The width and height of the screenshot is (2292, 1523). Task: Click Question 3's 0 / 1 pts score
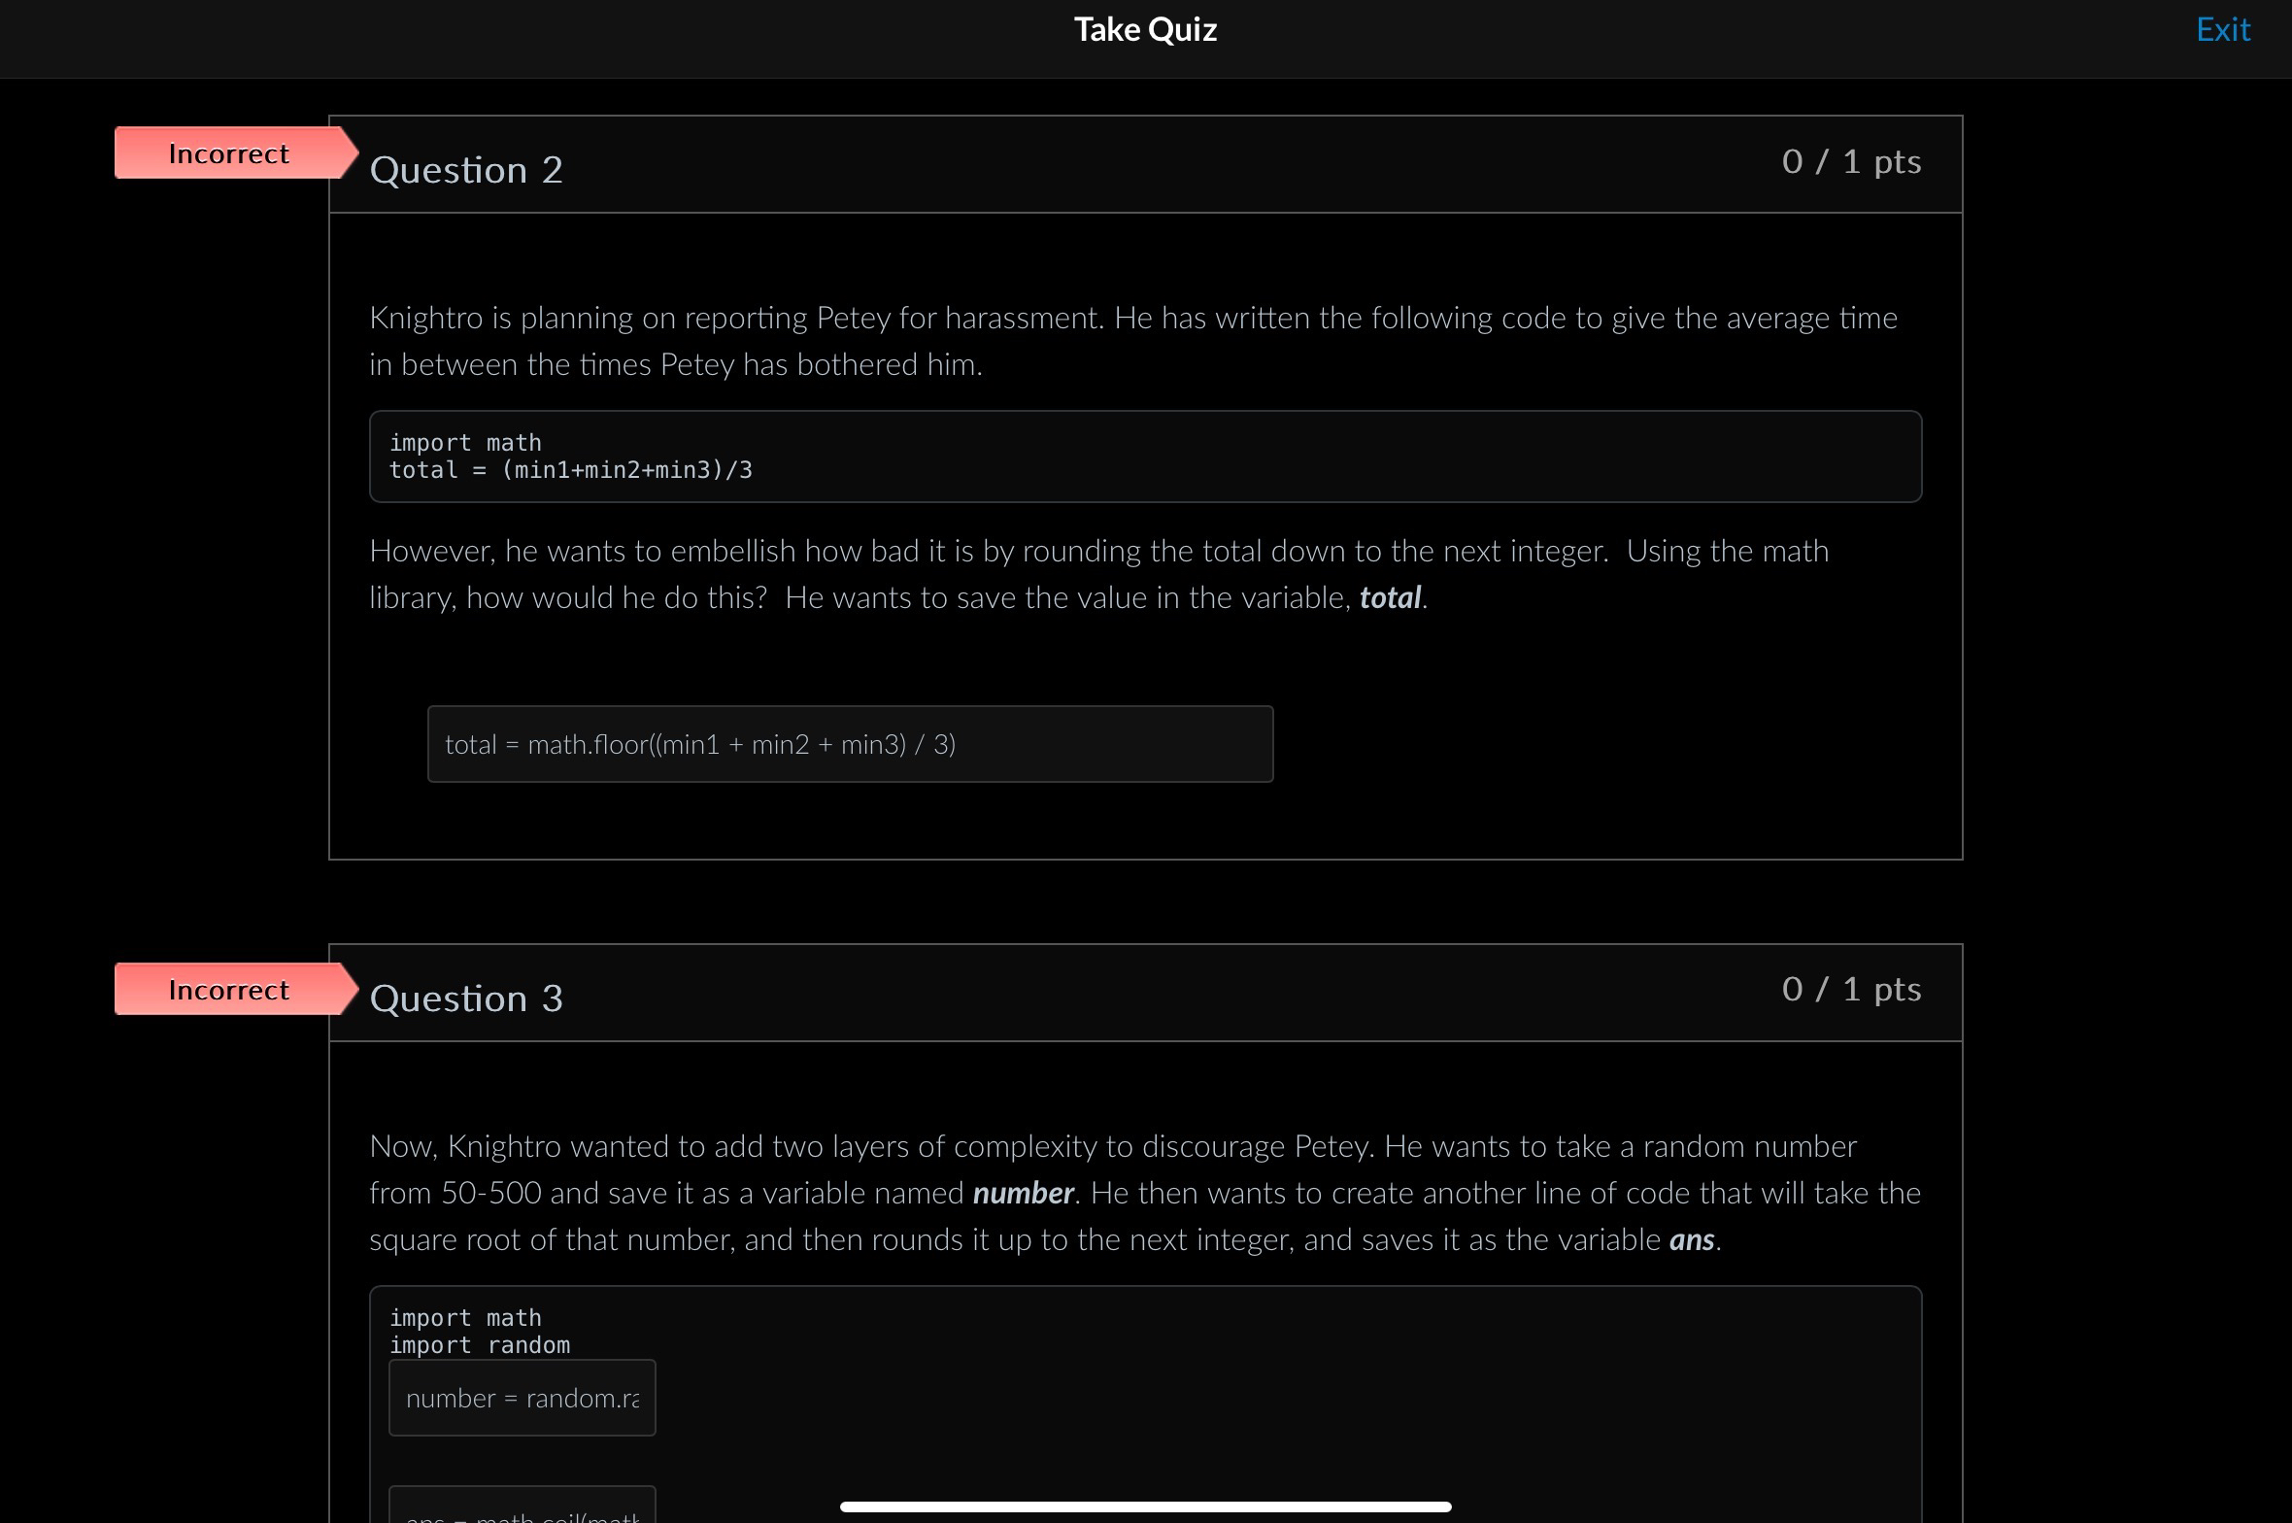1851,989
